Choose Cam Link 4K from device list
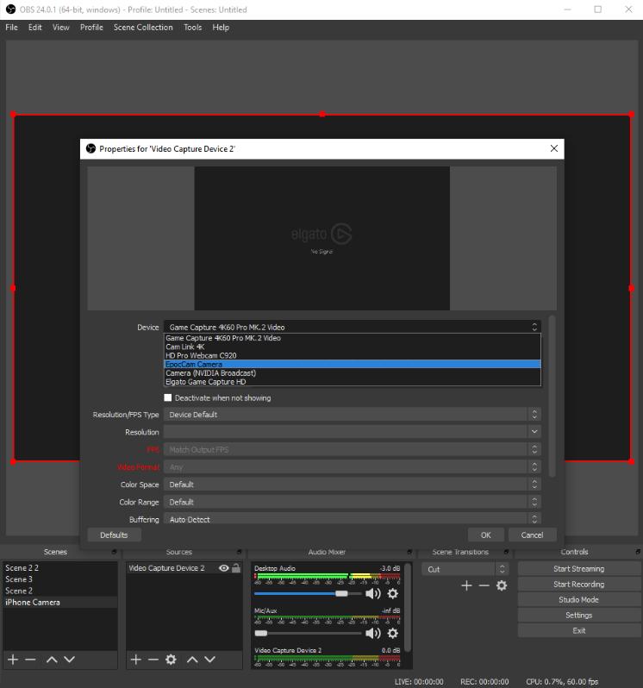643x688 pixels. pyautogui.click(x=353, y=347)
